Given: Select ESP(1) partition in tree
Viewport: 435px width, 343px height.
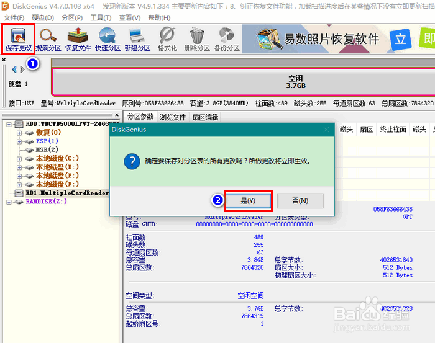Looking at the screenshot, I should click(x=47, y=141).
